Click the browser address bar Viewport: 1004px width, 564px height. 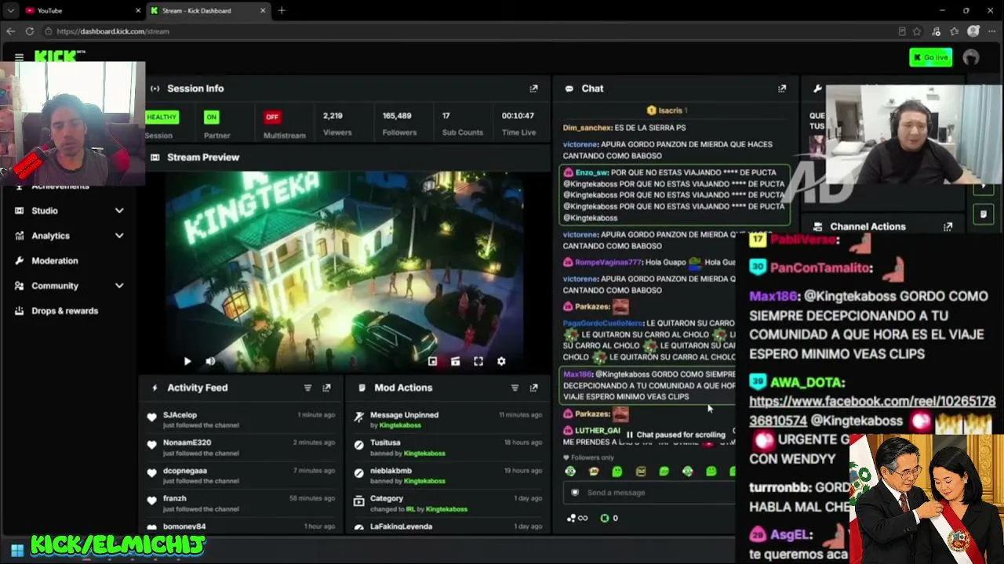(471, 31)
